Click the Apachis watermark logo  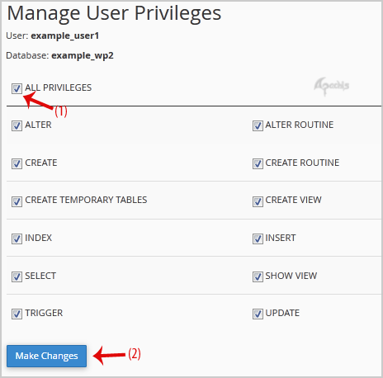pos(332,87)
